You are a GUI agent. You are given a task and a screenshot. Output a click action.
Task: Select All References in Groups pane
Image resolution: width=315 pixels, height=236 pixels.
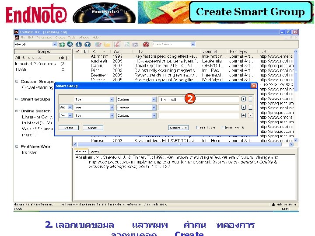click(x=41, y=58)
